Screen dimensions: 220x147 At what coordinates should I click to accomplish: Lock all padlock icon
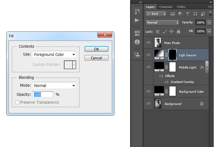(x=178, y=31)
